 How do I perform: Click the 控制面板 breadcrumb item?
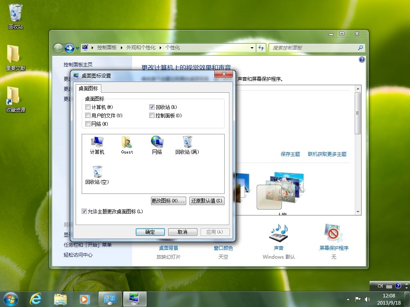pos(107,48)
